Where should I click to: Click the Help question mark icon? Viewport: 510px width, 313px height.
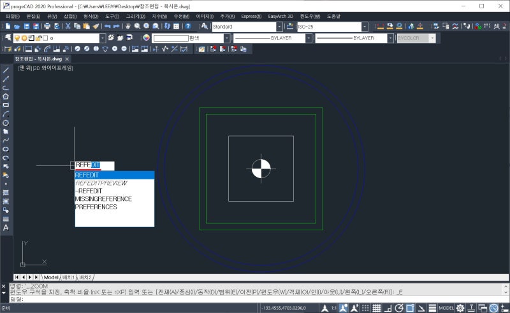[188, 26]
